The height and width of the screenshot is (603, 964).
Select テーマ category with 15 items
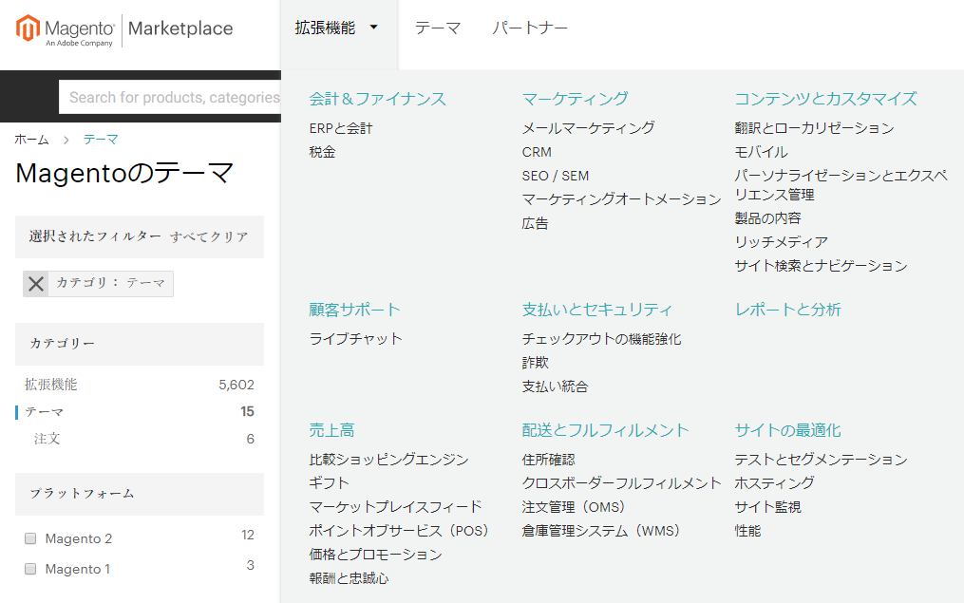tap(45, 412)
